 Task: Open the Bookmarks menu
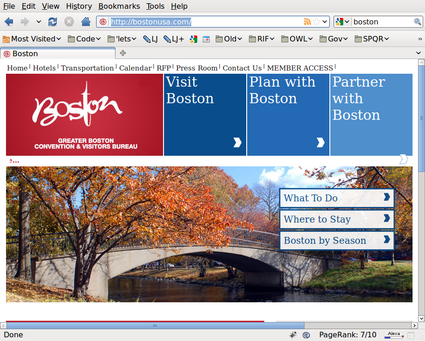pos(119,6)
